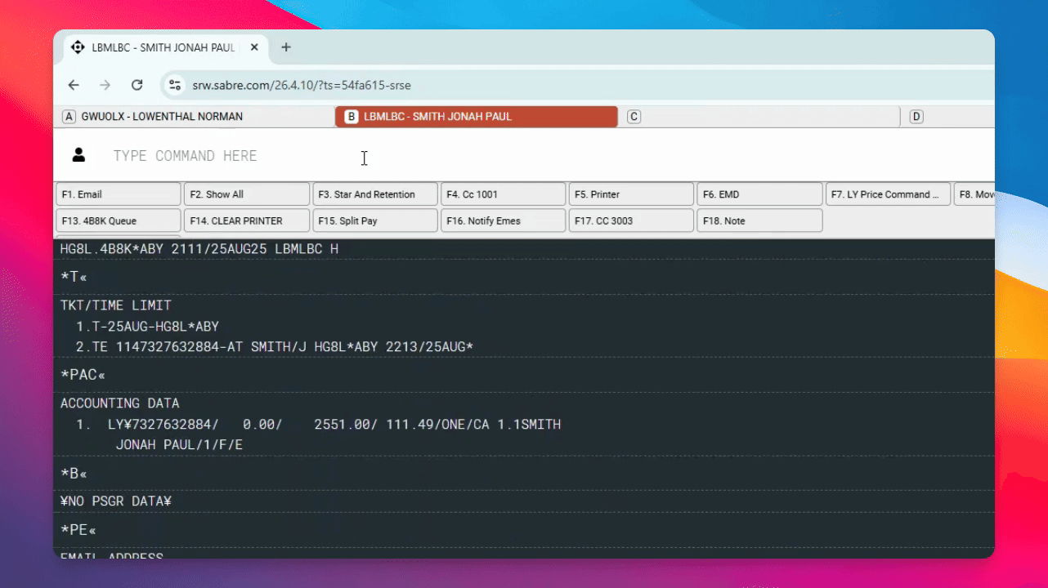Run the F6 EMD quick key
The height and width of the screenshot is (588, 1048).
759,194
